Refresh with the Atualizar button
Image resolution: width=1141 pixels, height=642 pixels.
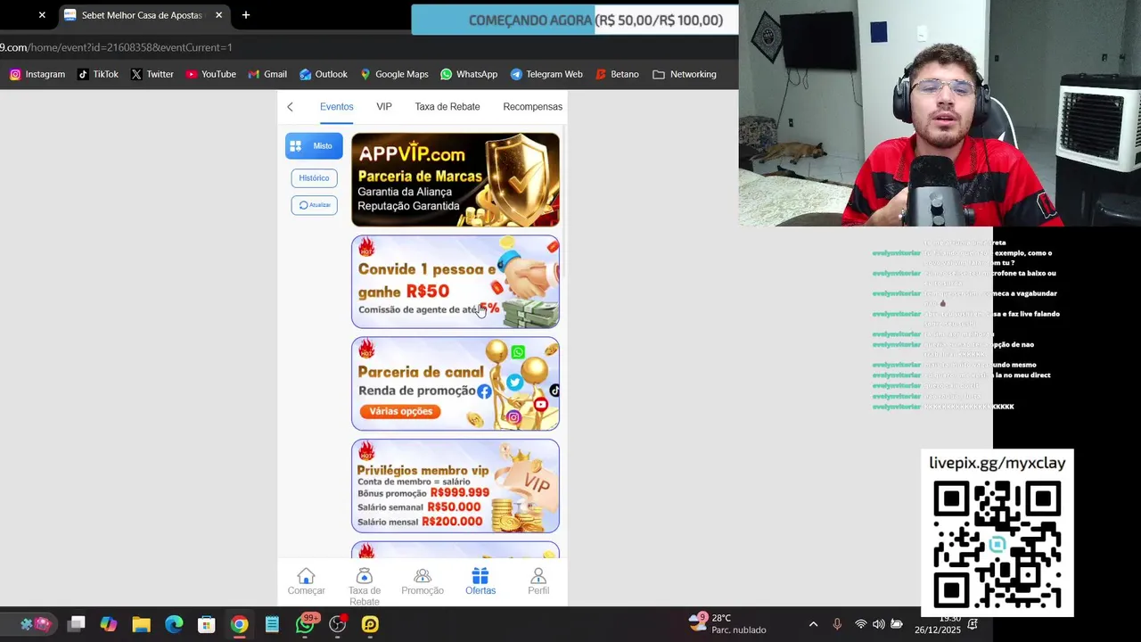point(314,205)
